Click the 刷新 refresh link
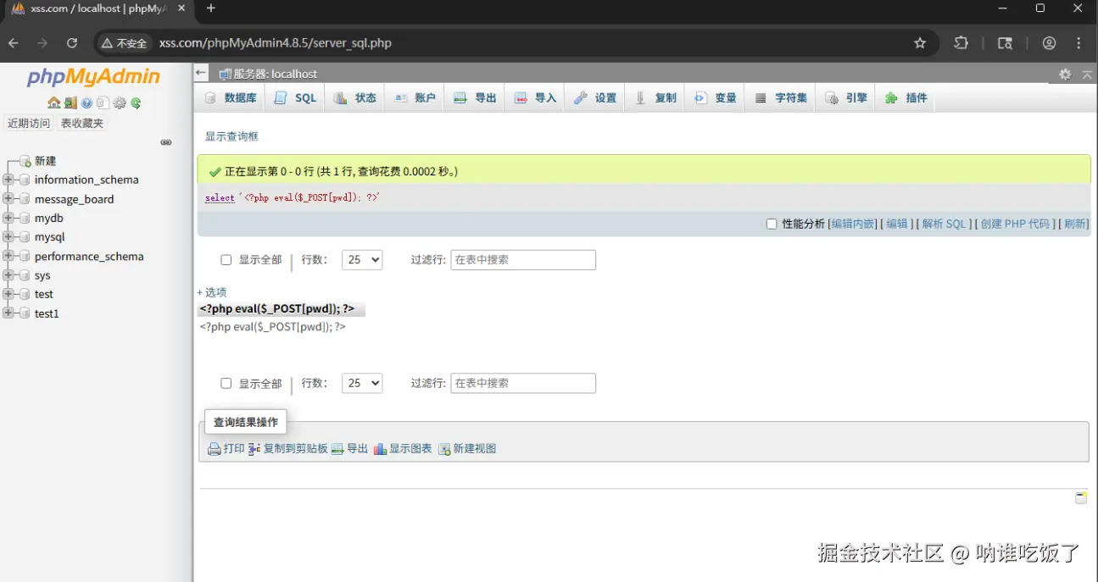 click(1075, 224)
